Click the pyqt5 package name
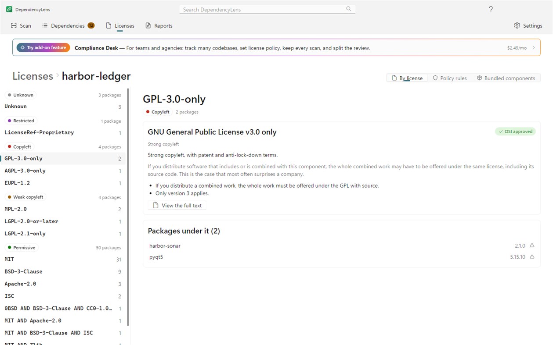 pos(156,257)
